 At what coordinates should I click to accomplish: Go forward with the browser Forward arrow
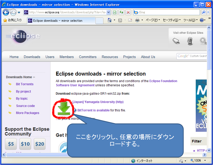point(13,13)
